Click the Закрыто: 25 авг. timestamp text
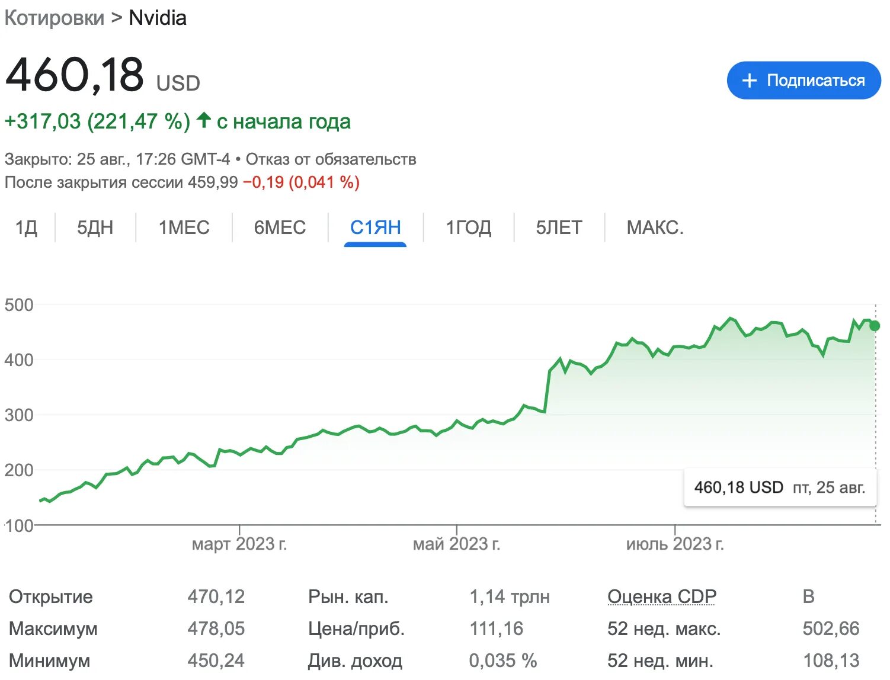The width and height of the screenshot is (890, 680). tap(117, 159)
